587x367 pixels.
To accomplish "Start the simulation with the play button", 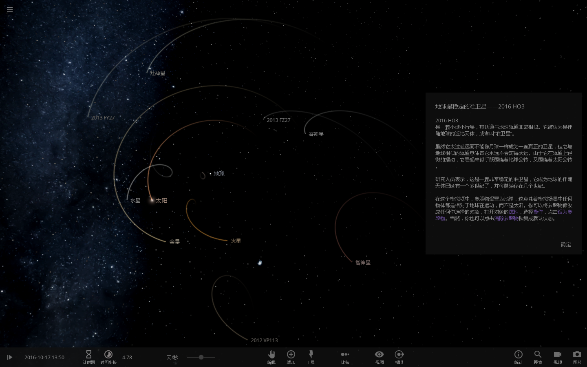I will coord(10,357).
